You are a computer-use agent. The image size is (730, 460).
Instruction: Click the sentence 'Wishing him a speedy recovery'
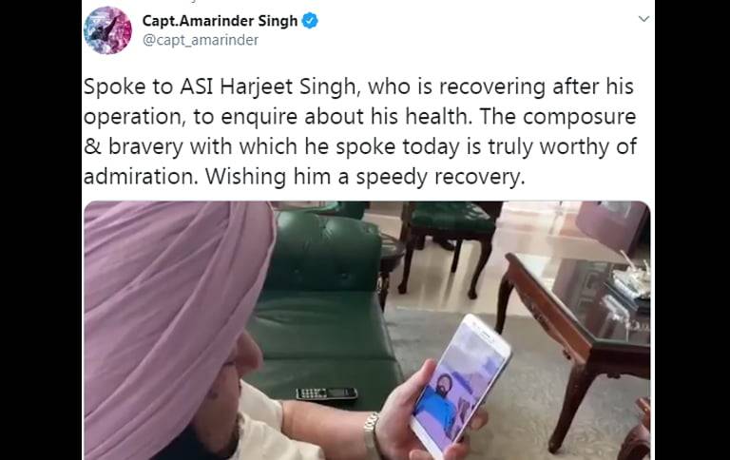point(365,178)
